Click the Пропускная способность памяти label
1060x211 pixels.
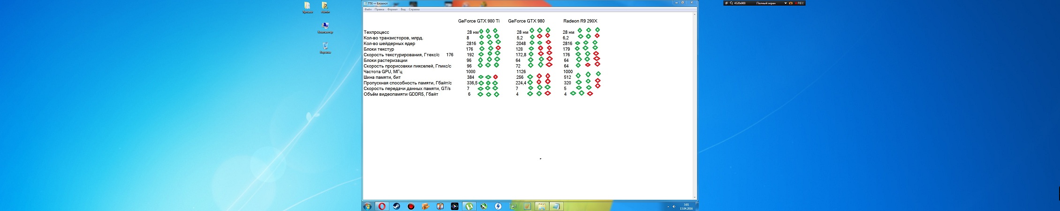pos(408,83)
